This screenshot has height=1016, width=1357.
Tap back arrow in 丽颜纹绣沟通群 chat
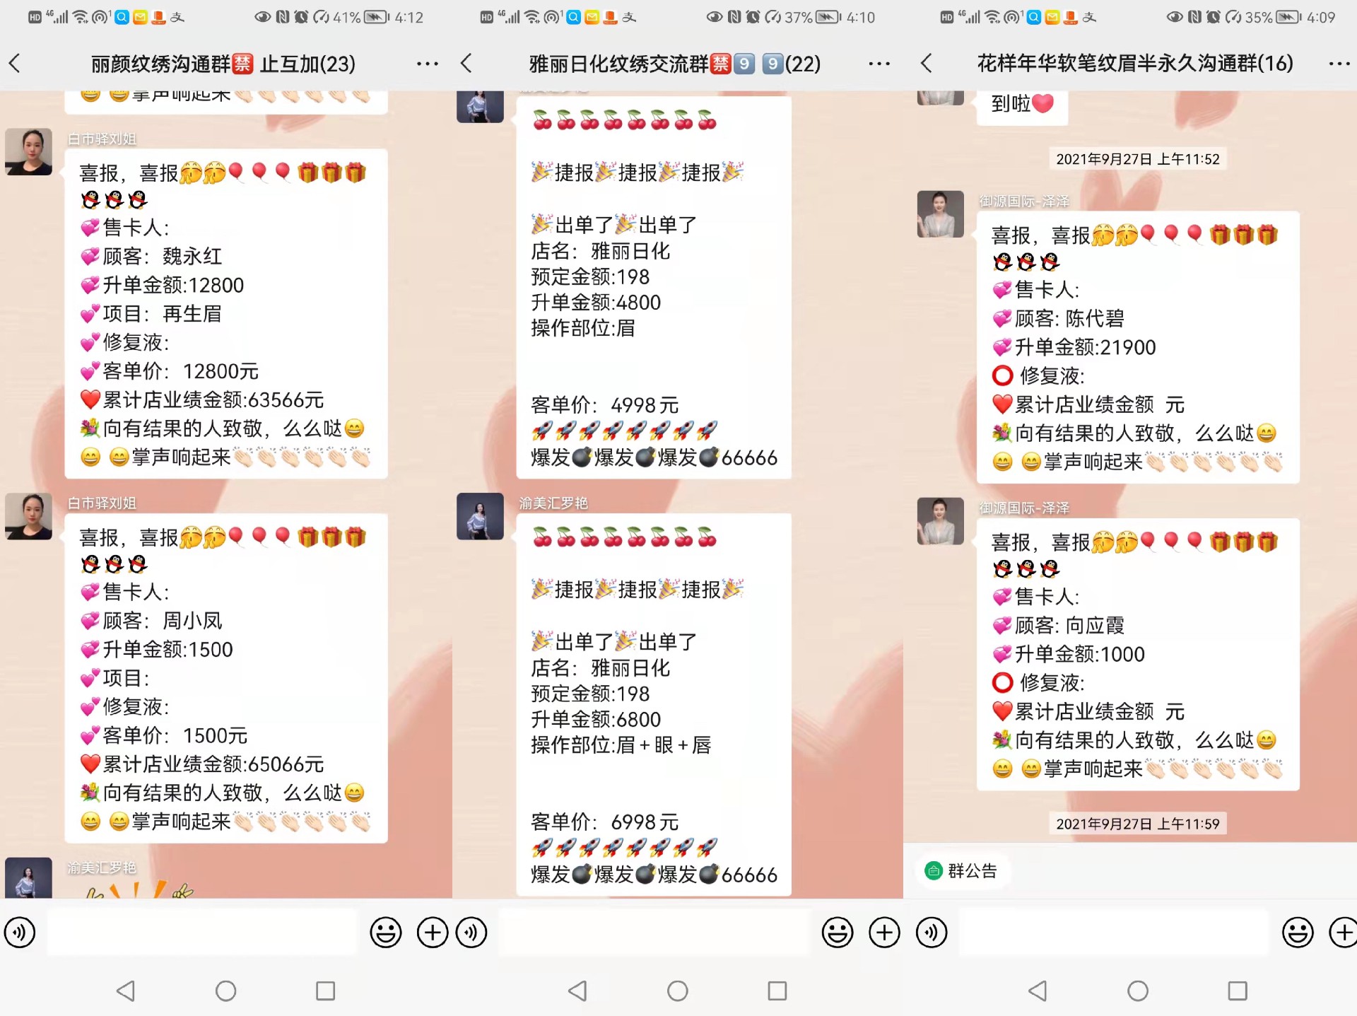point(15,64)
